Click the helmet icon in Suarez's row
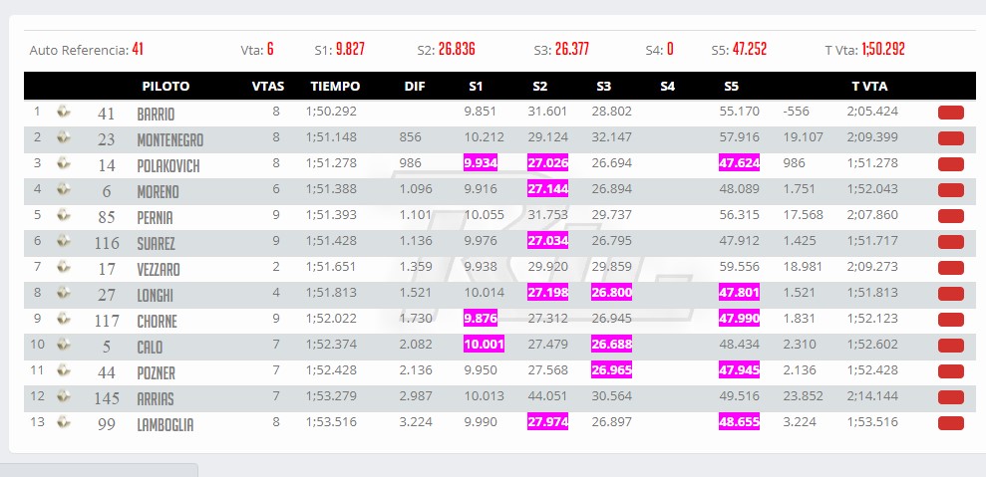This screenshot has height=477, width=986. 64,240
